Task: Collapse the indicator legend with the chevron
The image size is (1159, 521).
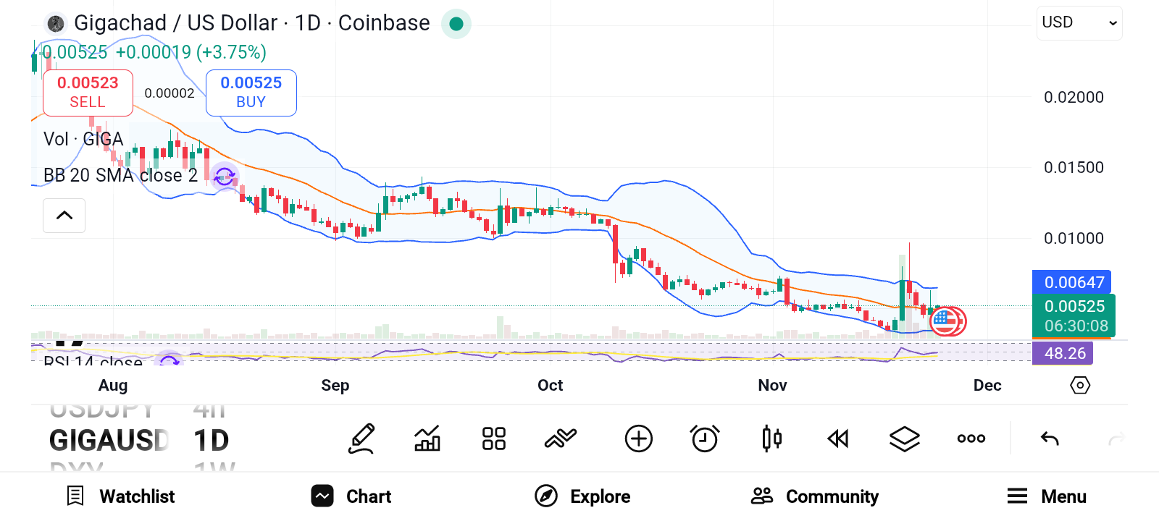Action: click(64, 216)
